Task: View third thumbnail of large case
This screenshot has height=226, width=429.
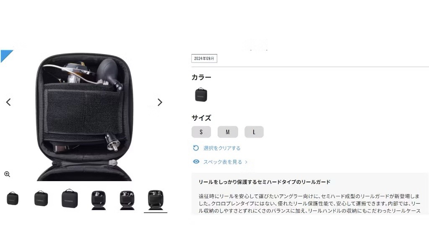Action: (x=70, y=198)
